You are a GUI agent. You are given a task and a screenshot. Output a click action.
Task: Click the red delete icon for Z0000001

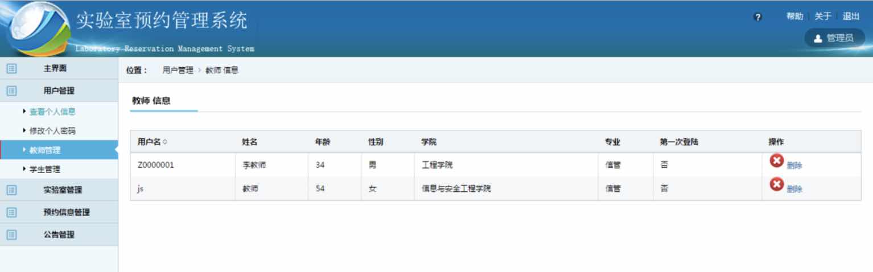776,161
